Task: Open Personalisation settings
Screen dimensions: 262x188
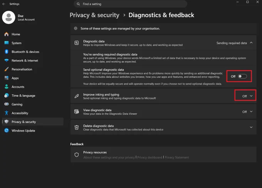Action: (x=33, y=69)
